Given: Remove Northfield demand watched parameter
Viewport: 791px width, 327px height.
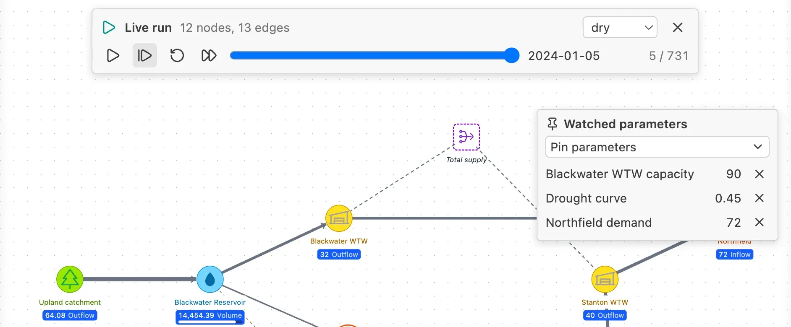Looking at the screenshot, I should [x=759, y=222].
